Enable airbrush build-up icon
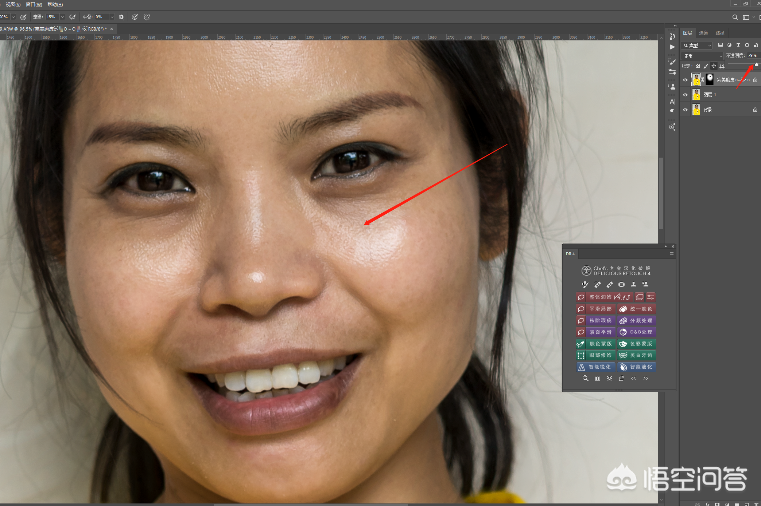The image size is (761, 506). [x=73, y=17]
